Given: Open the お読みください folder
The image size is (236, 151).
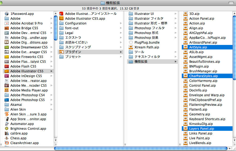Looking at the screenshot, I should pos(90,43).
